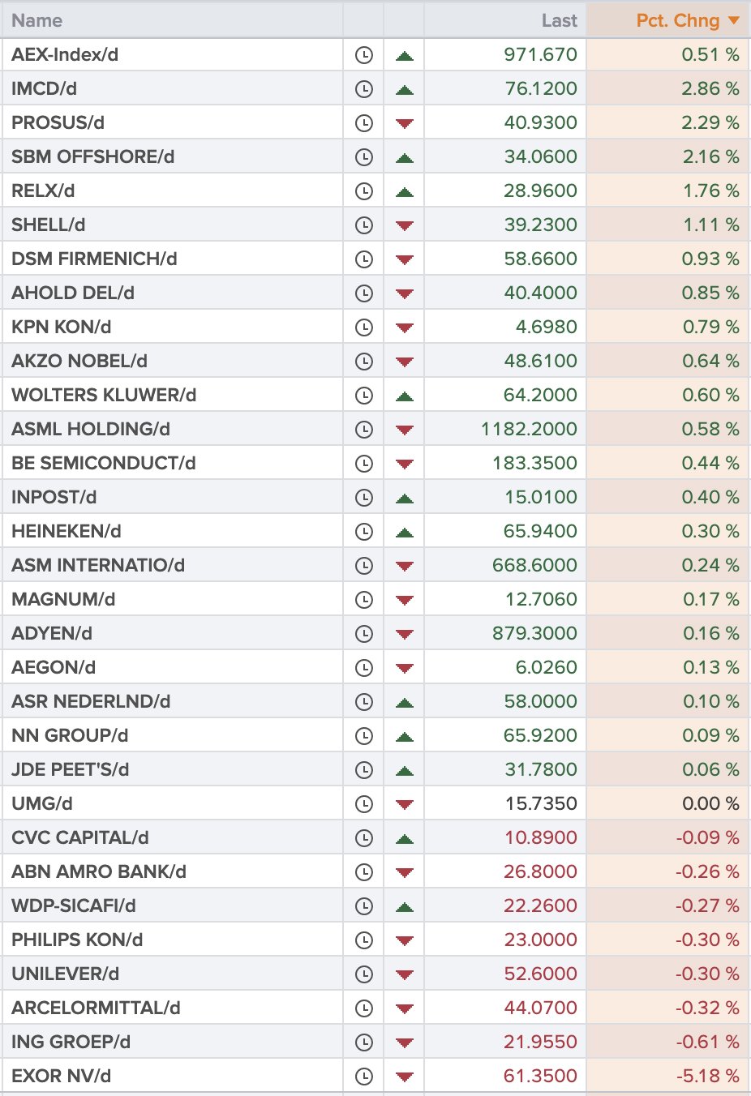Viewport: 751px width, 1096px height.
Task: Click the clock icon for EXOR NV/d
Action: pyautogui.click(x=364, y=1077)
